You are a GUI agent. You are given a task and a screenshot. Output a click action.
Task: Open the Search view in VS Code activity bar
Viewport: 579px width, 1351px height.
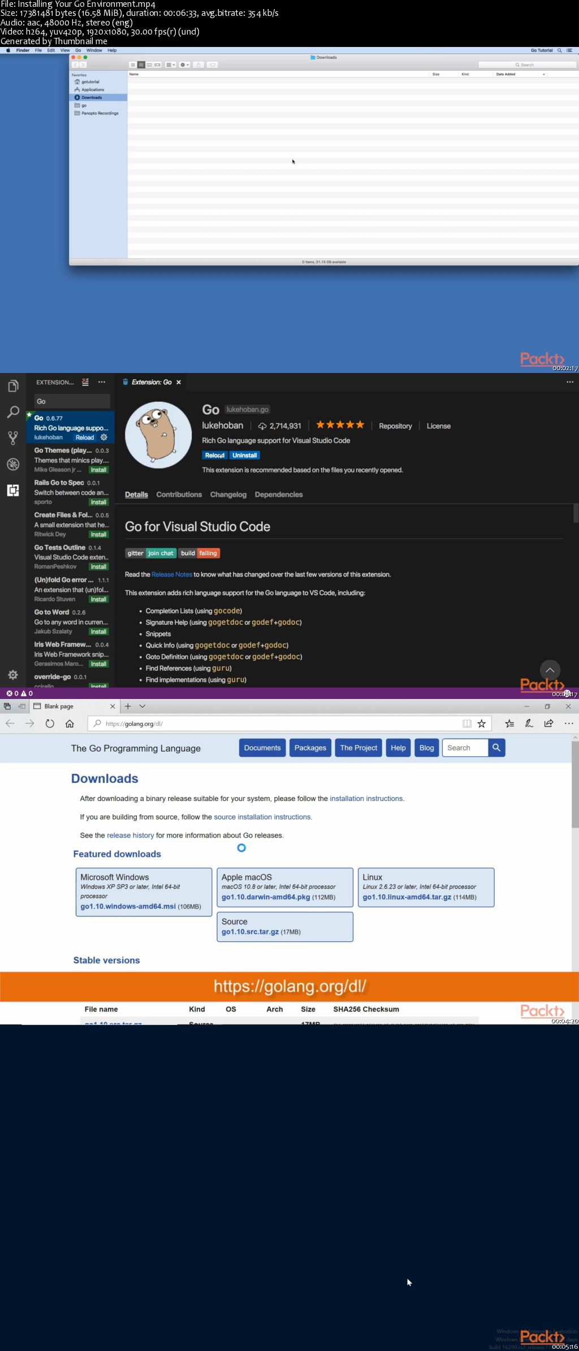(x=13, y=412)
